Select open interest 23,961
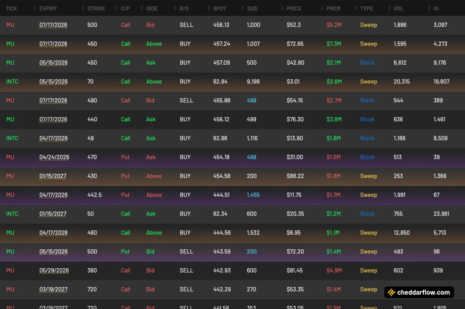The height and width of the screenshot is (309, 465). 442,214
